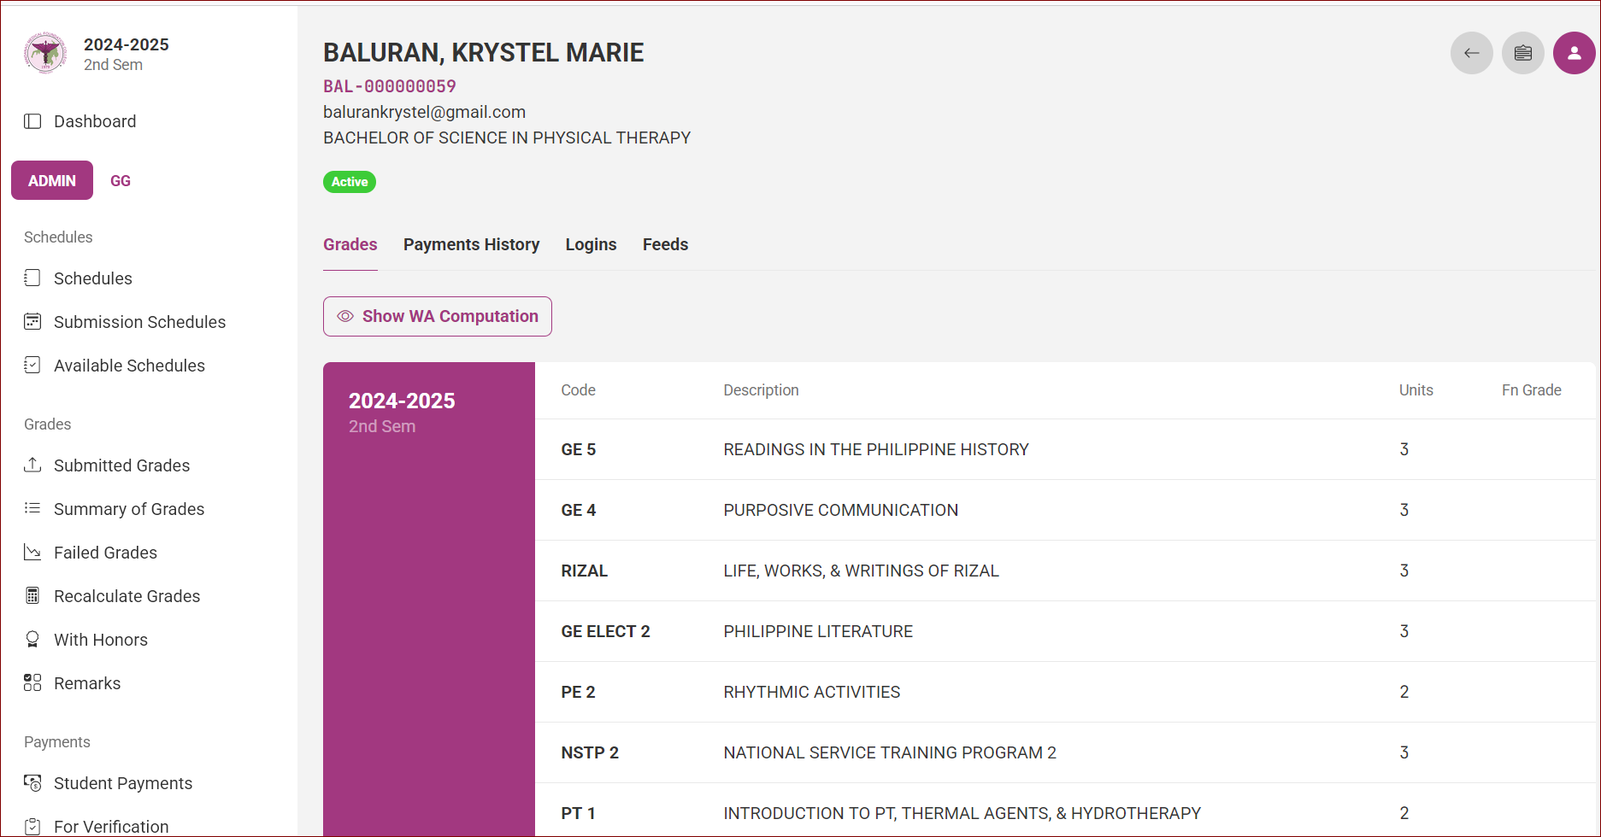Click the Description column header
The width and height of the screenshot is (1601, 837).
pyautogui.click(x=762, y=390)
